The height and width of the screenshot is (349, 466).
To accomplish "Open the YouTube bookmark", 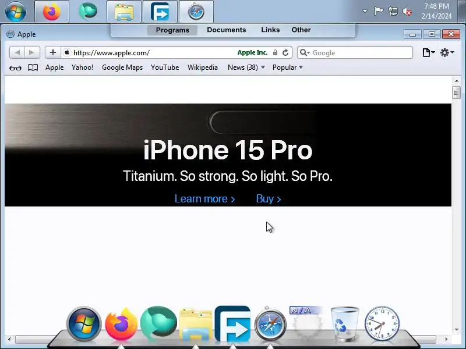I will click(x=165, y=67).
